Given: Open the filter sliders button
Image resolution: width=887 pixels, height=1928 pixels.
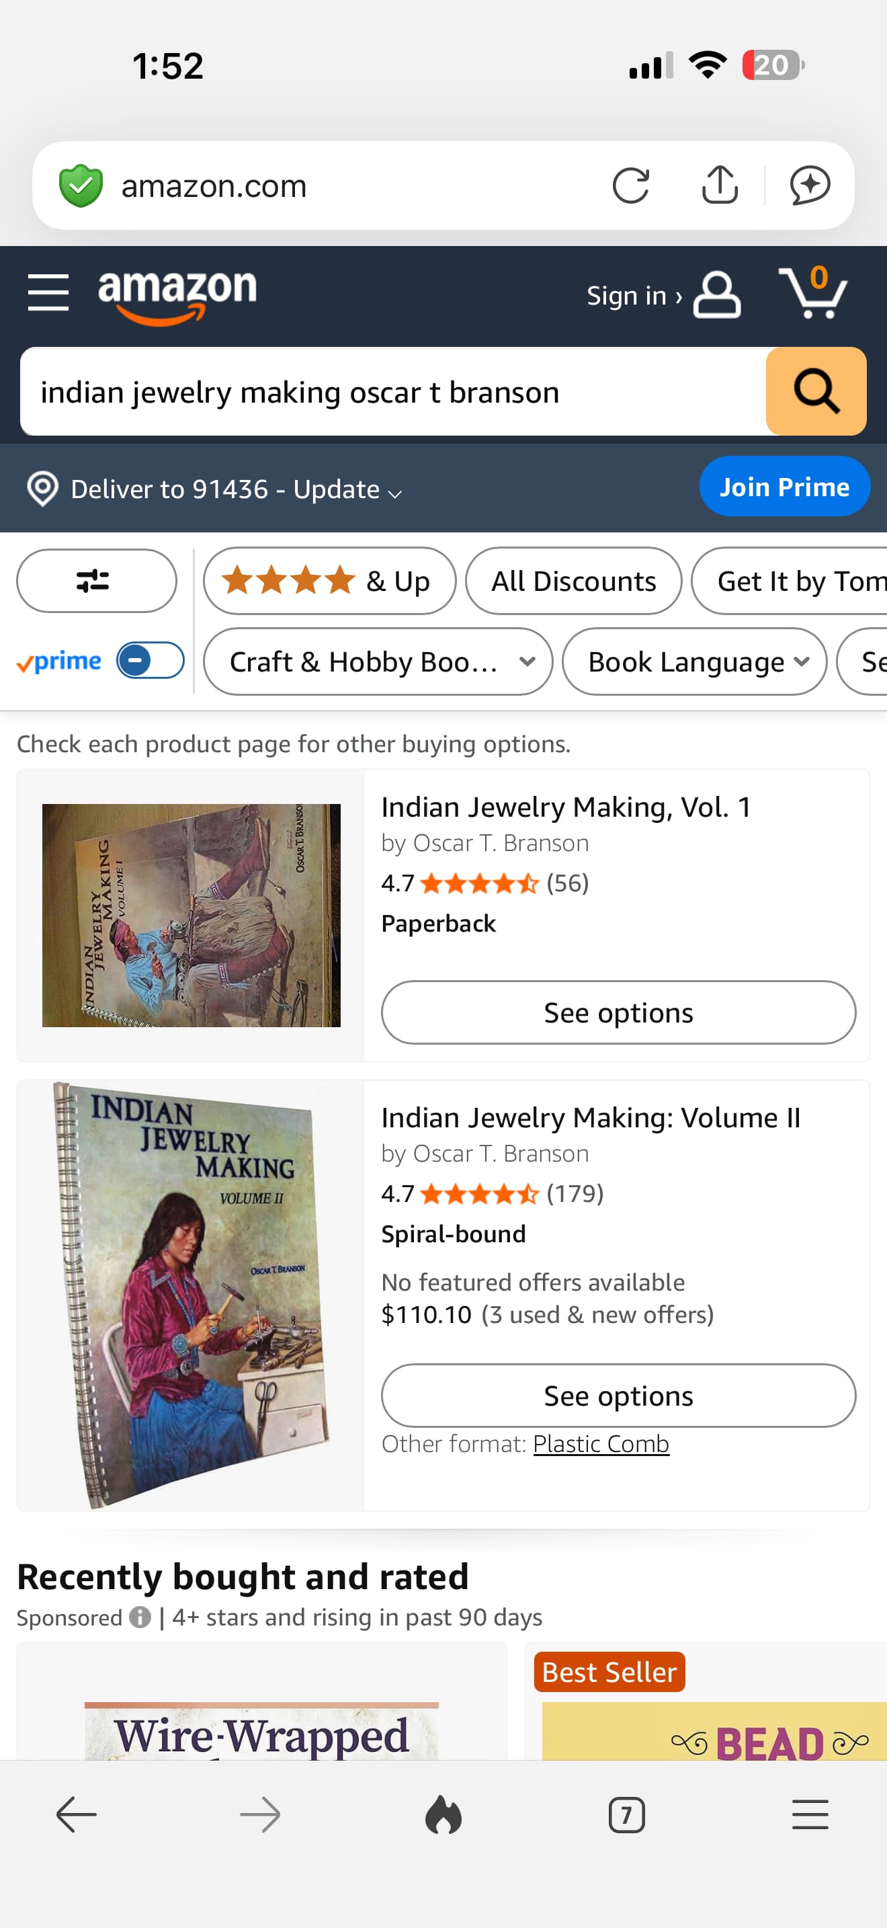Looking at the screenshot, I should coord(97,581).
